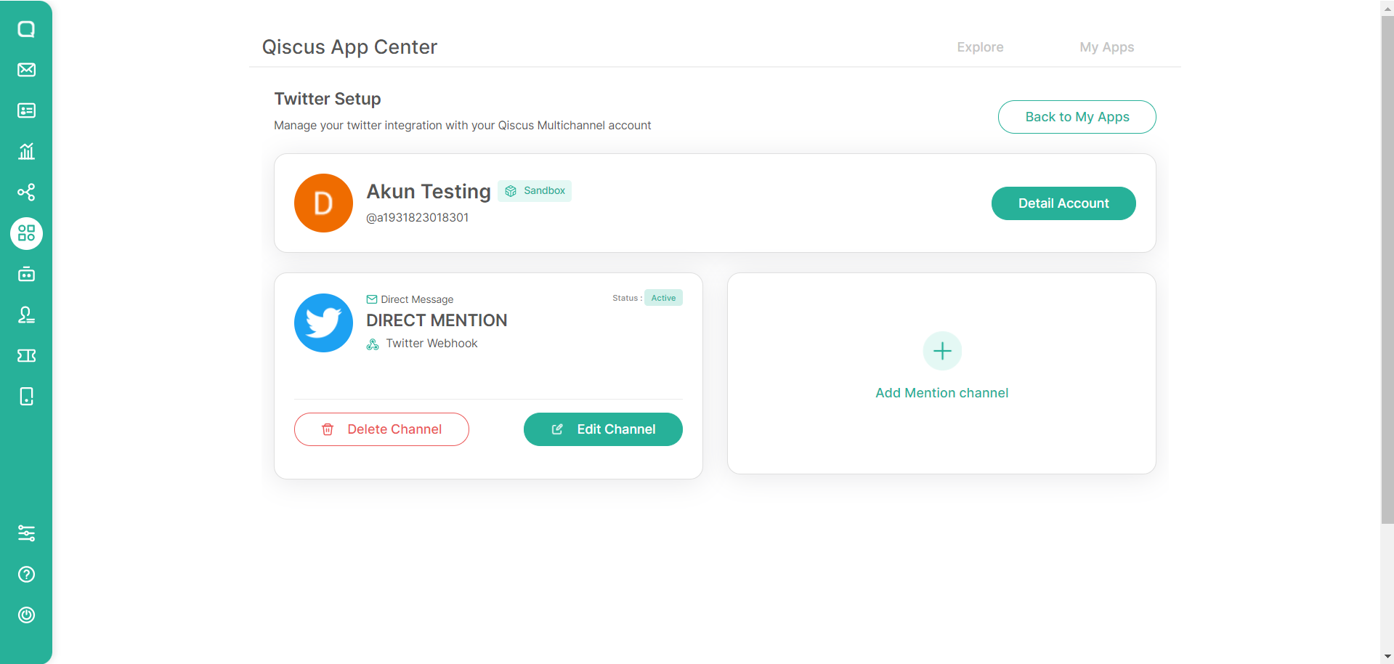Click Back to My Apps button
1394x664 pixels.
(1077, 117)
